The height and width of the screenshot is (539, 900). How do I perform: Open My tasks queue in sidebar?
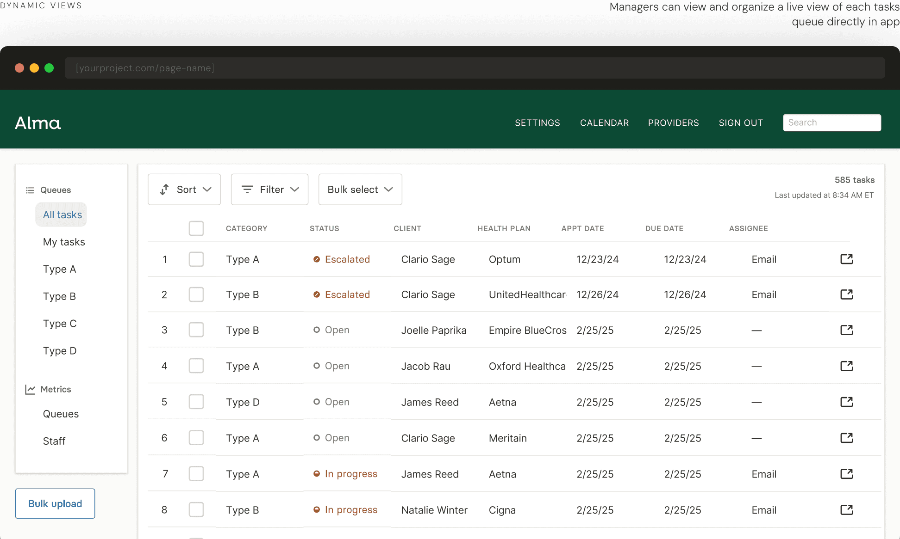pos(64,242)
